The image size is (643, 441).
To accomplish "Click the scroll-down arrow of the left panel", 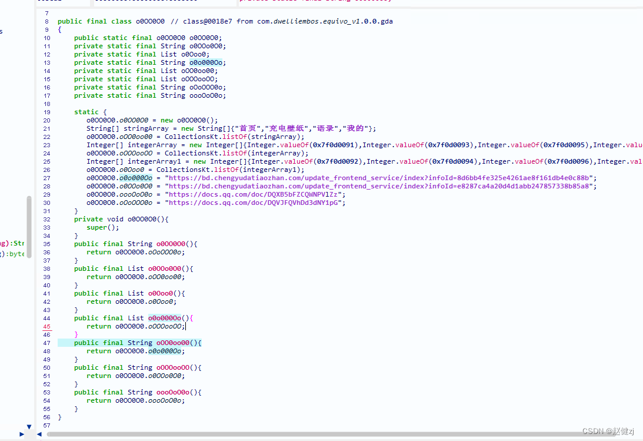I will (x=29, y=427).
